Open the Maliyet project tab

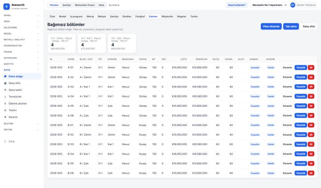102,17
